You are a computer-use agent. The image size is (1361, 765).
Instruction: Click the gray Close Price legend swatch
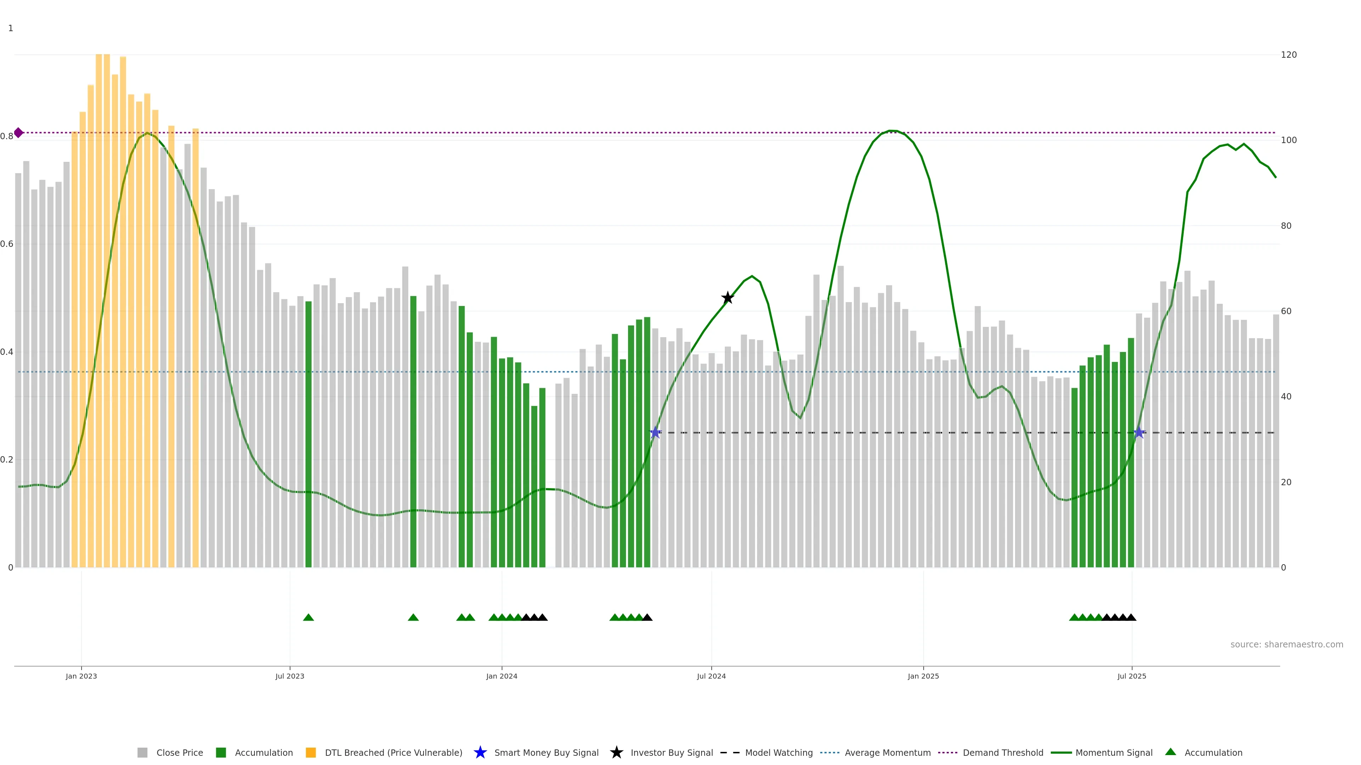click(142, 752)
